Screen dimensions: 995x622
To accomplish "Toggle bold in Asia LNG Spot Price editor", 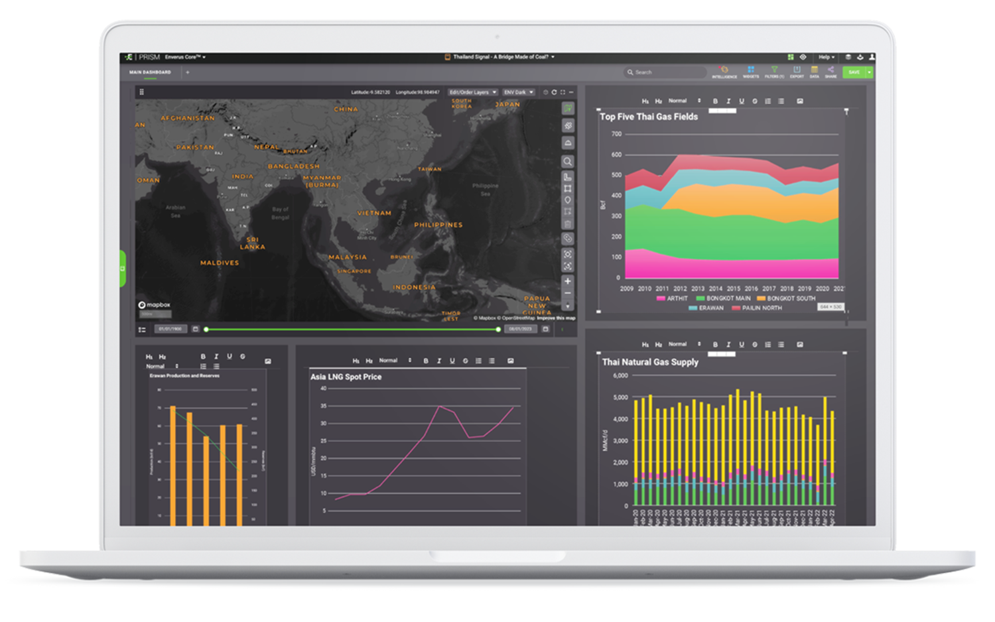I will point(426,361).
